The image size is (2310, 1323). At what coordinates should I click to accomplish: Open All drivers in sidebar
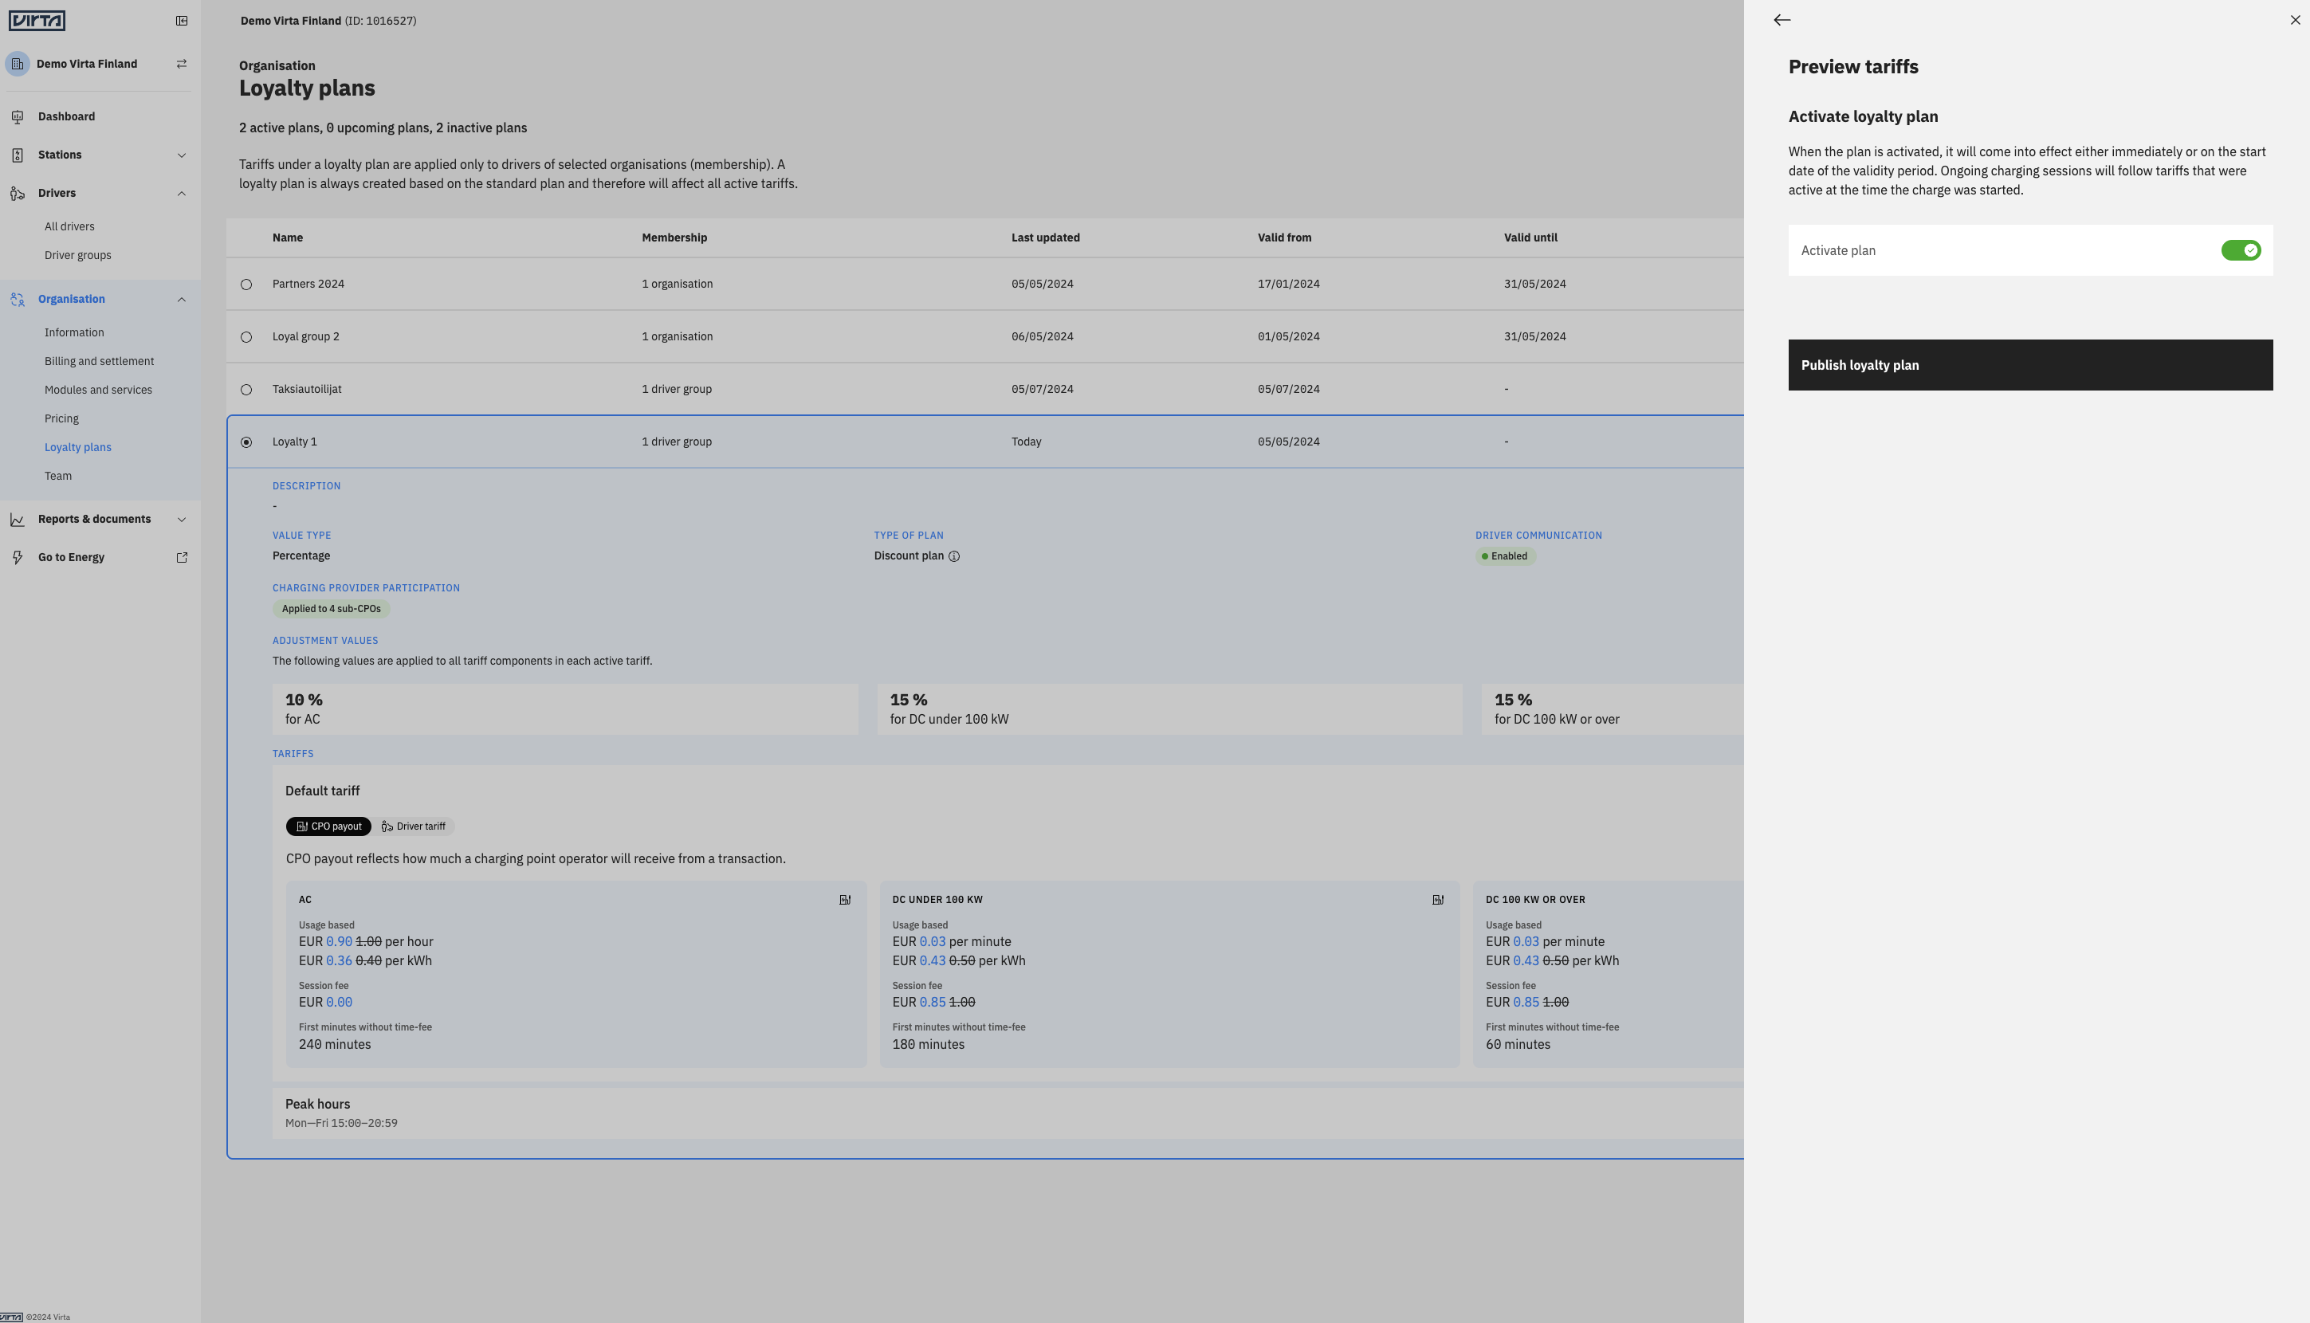tap(69, 226)
